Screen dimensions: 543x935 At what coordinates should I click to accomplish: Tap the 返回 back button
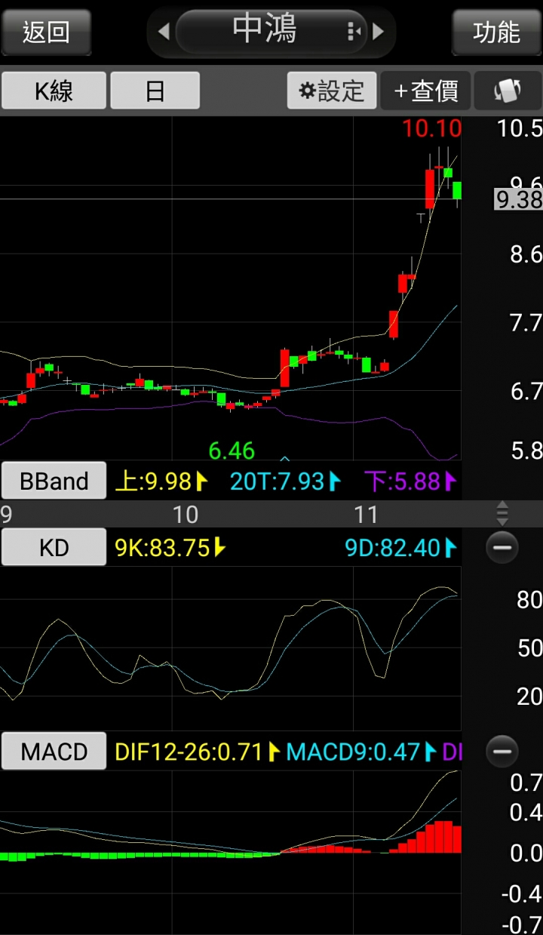click(x=46, y=32)
